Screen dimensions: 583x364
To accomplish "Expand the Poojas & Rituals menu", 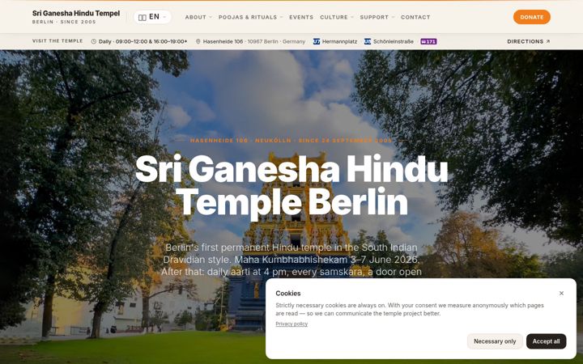I will [250, 17].
